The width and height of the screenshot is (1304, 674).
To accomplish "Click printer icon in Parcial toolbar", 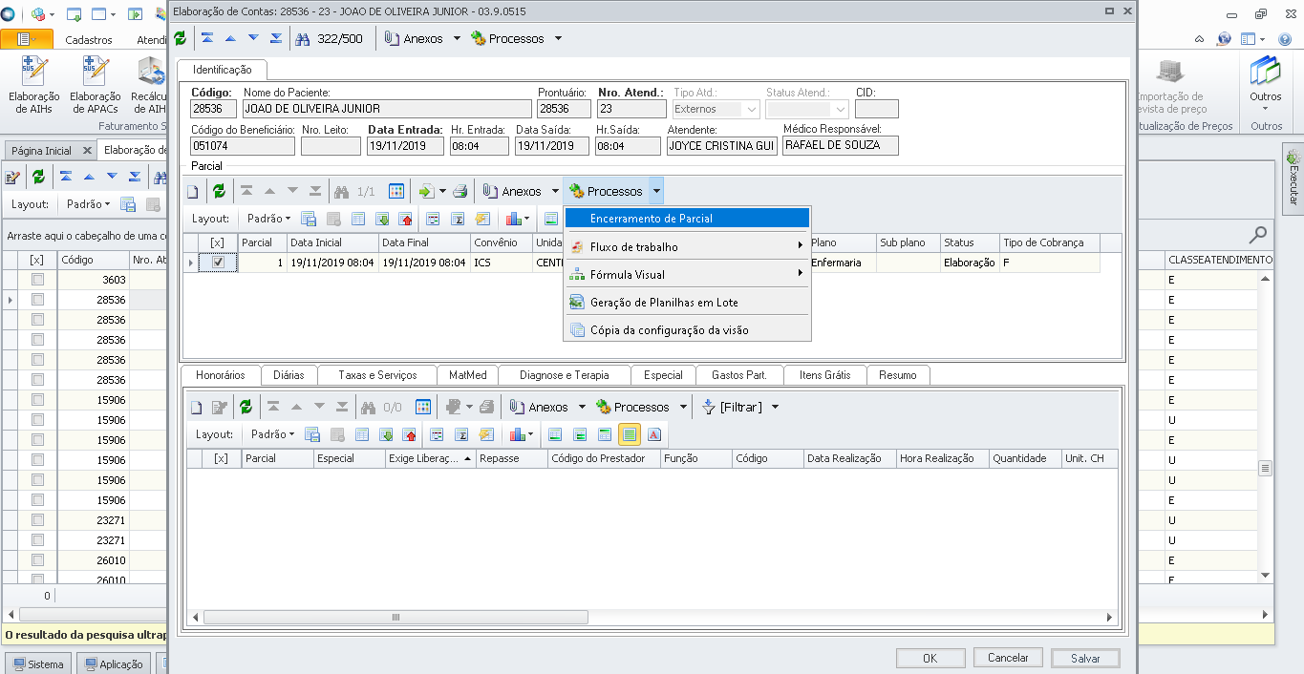I will pyautogui.click(x=460, y=191).
